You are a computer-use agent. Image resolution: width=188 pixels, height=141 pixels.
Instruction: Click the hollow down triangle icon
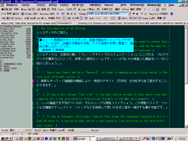pyautogui.click(x=142, y=14)
